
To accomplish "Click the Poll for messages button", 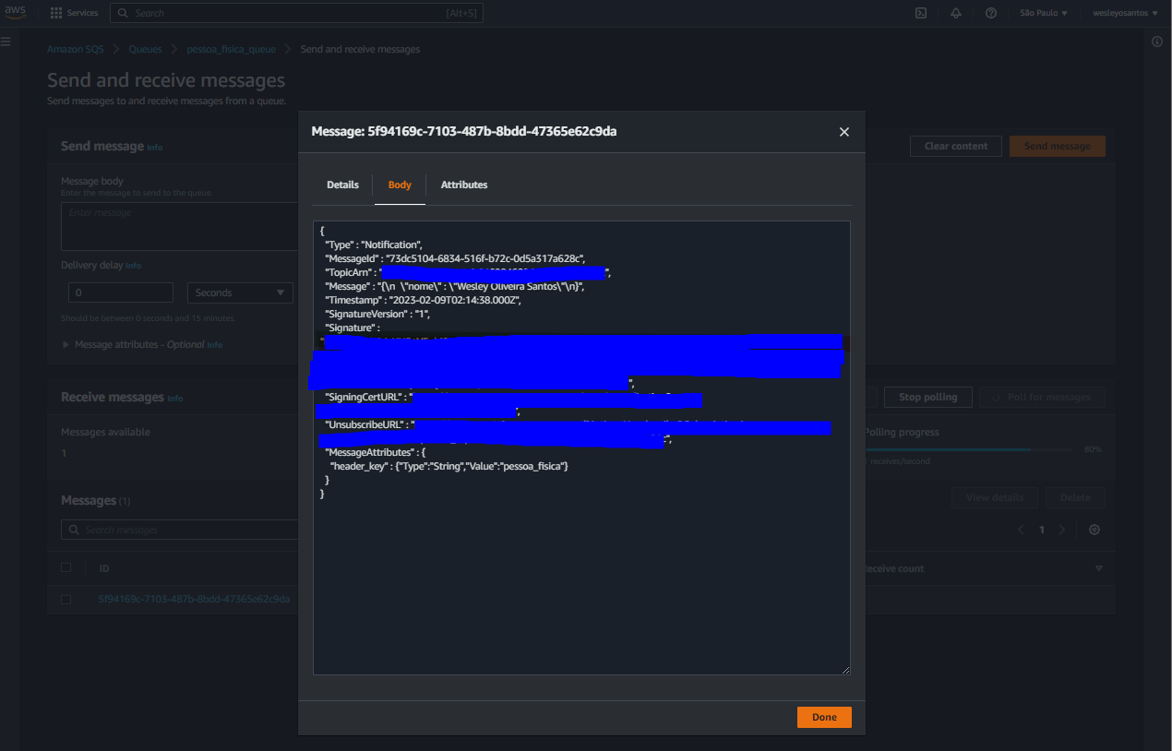I will coord(1042,397).
